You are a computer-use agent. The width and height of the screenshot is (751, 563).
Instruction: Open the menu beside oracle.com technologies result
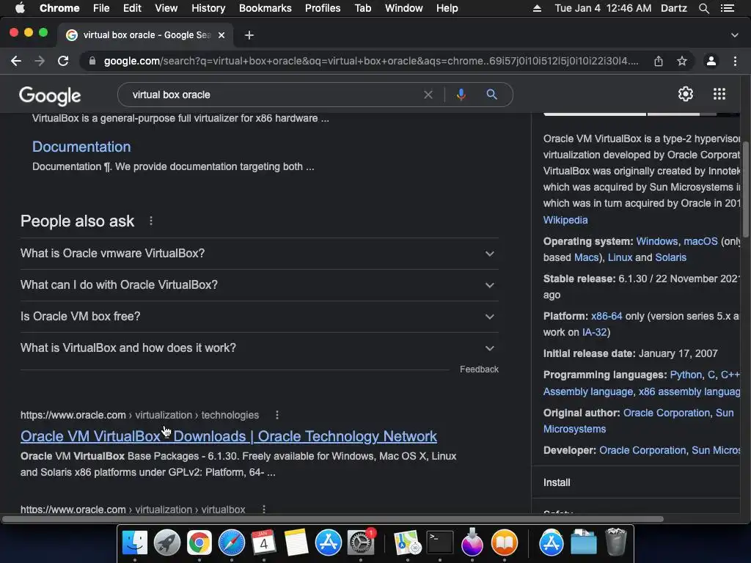point(276,415)
